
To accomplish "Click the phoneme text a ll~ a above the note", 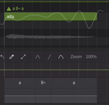I will point(18,9).
